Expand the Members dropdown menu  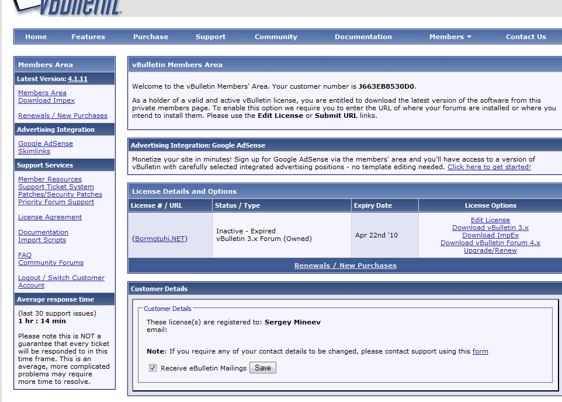tap(450, 37)
